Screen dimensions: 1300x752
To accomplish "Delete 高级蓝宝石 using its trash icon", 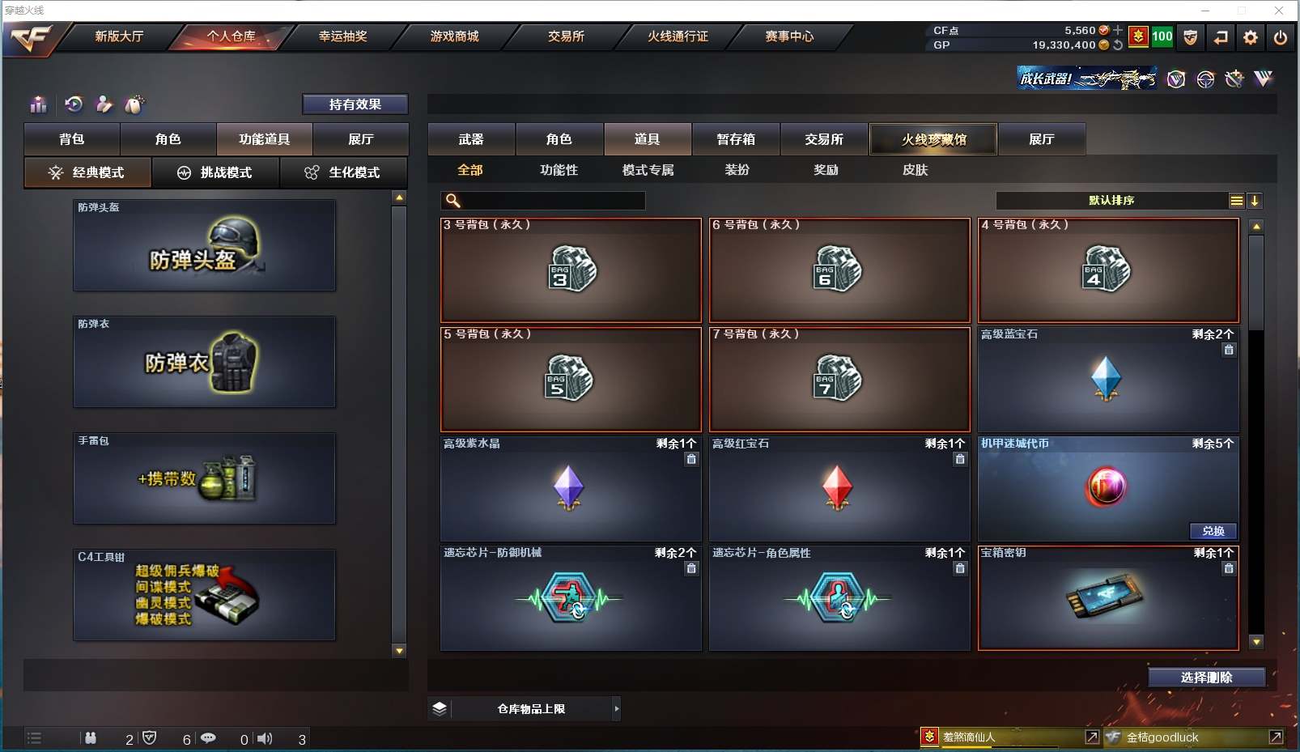I will tap(1229, 350).
